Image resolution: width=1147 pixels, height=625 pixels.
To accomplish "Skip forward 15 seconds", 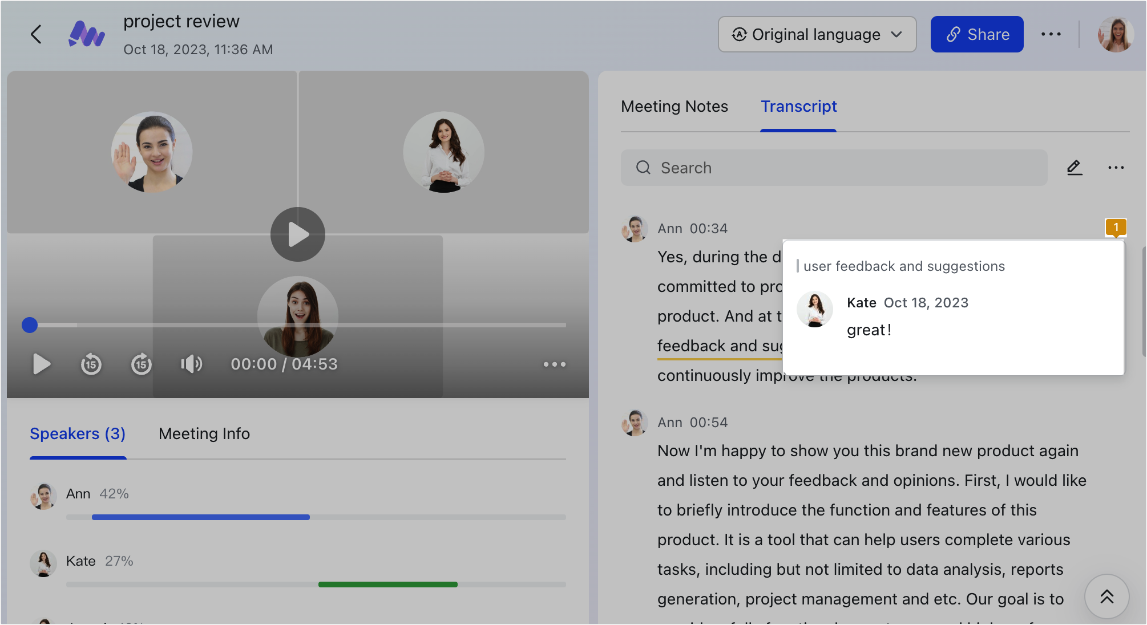I will 142,364.
